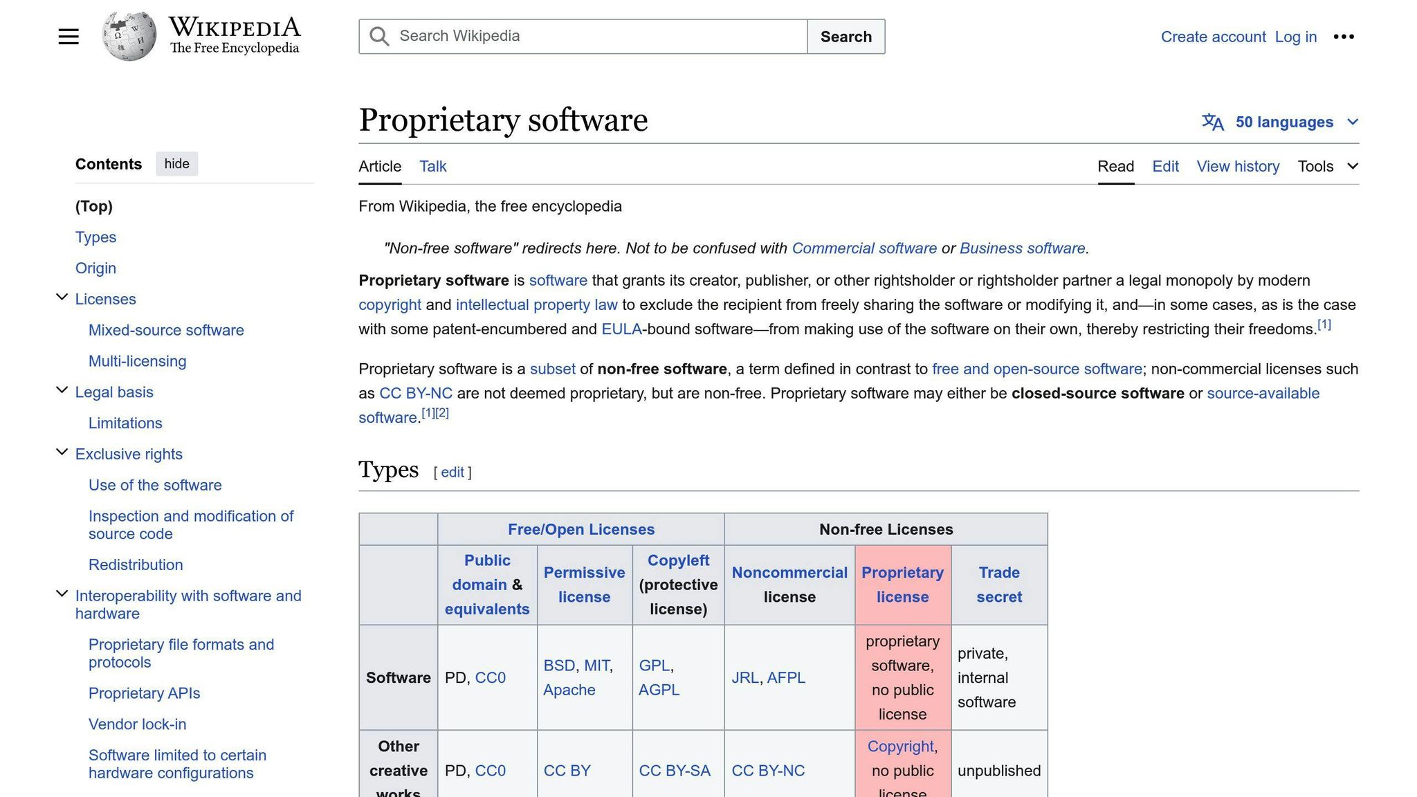Collapse the Legal basis section chevron
The image size is (1417, 797).
pos(61,389)
